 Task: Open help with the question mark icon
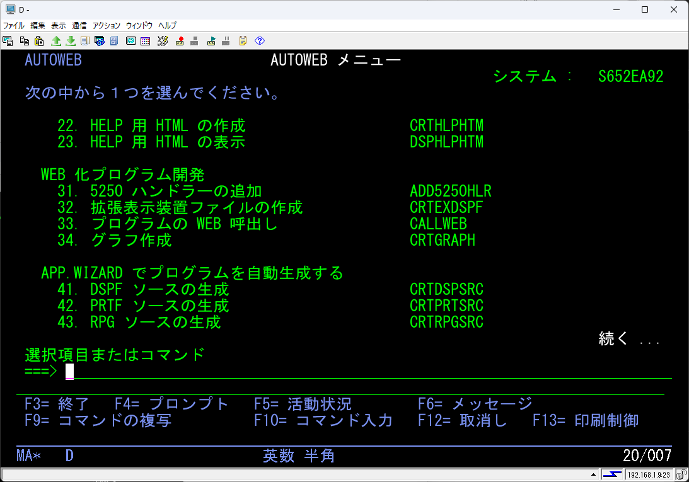click(x=259, y=41)
